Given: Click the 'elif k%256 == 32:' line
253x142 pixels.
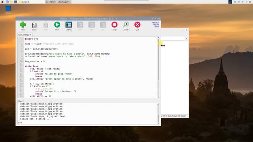Looking at the screenshot, I should (41, 96).
